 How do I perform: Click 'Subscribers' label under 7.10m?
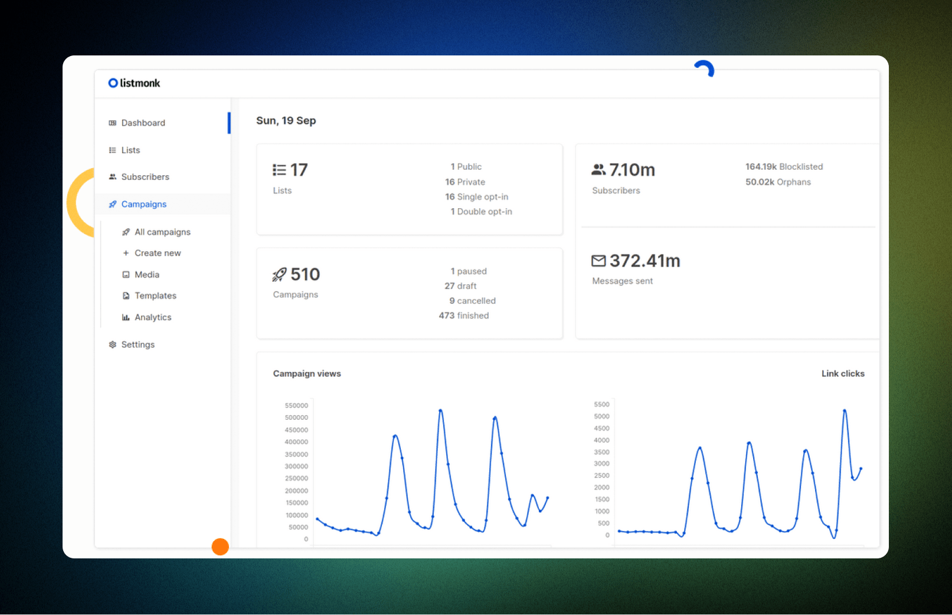616,190
